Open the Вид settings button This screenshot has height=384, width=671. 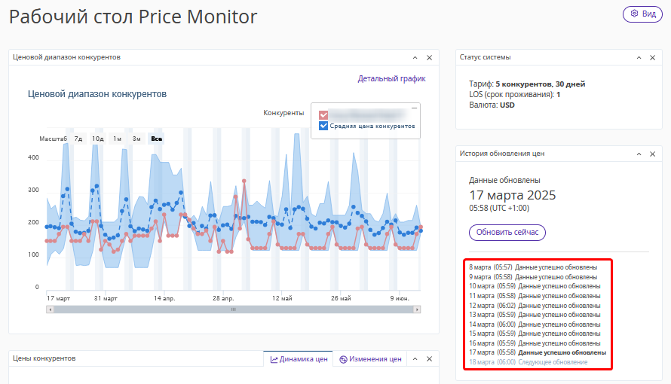click(642, 14)
